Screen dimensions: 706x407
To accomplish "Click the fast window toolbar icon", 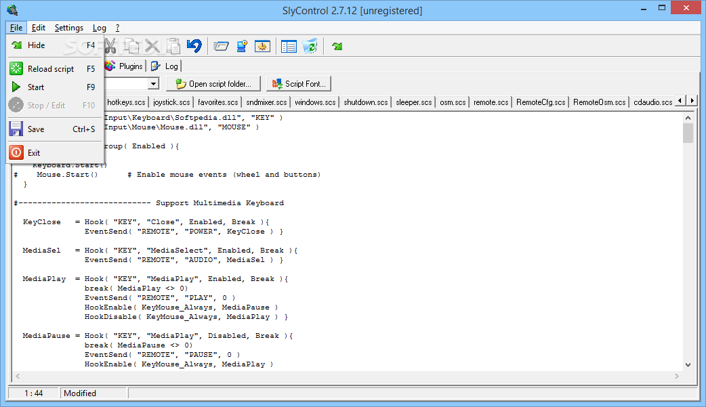I will (x=221, y=46).
